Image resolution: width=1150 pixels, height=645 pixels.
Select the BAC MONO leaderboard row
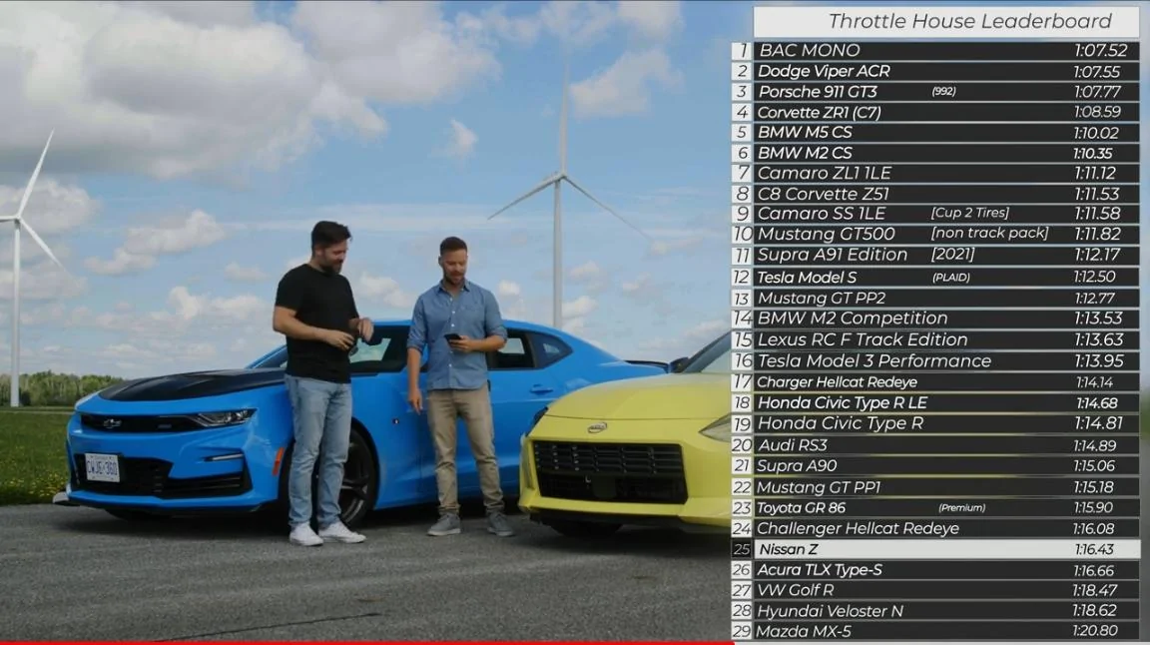[946, 51]
